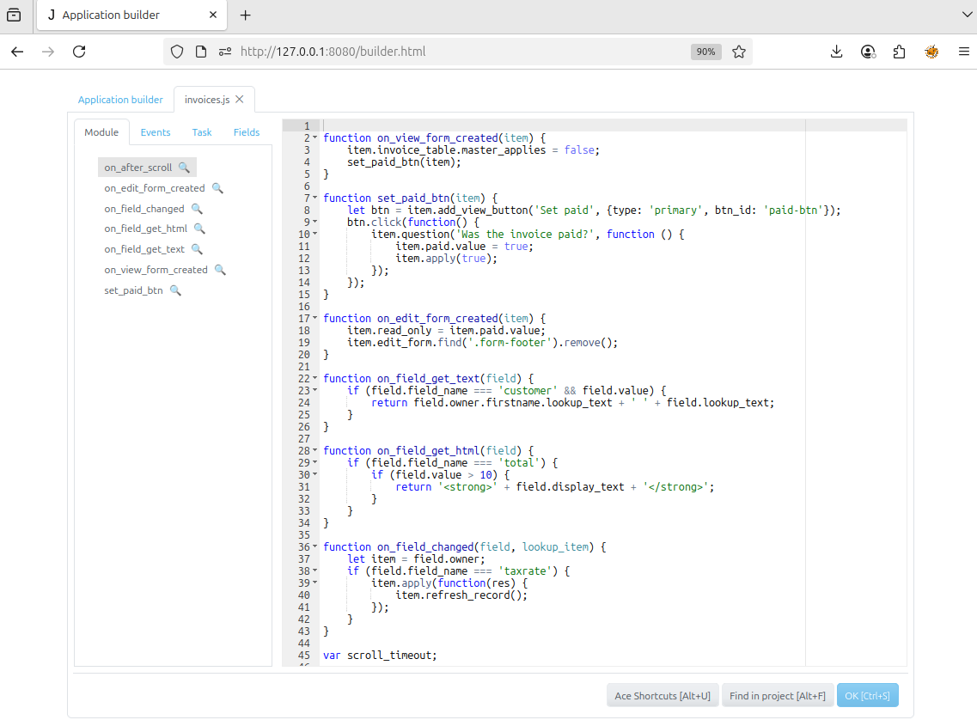Open the browser Downloads icon
This screenshot has width=977, height=720.
(x=836, y=52)
